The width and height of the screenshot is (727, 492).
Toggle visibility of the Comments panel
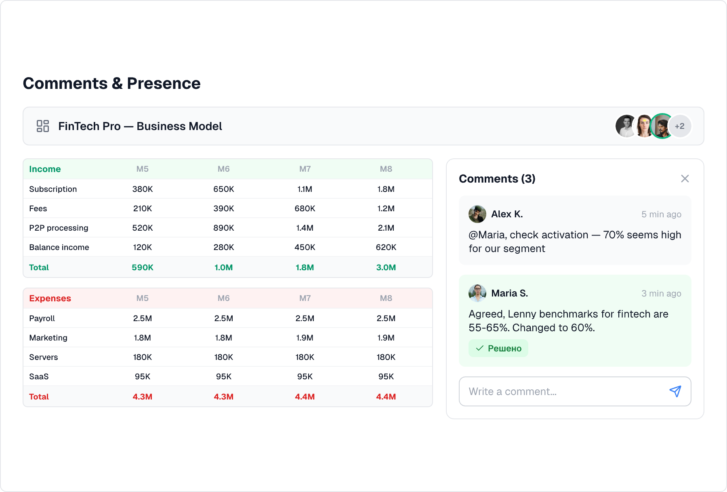(x=685, y=179)
